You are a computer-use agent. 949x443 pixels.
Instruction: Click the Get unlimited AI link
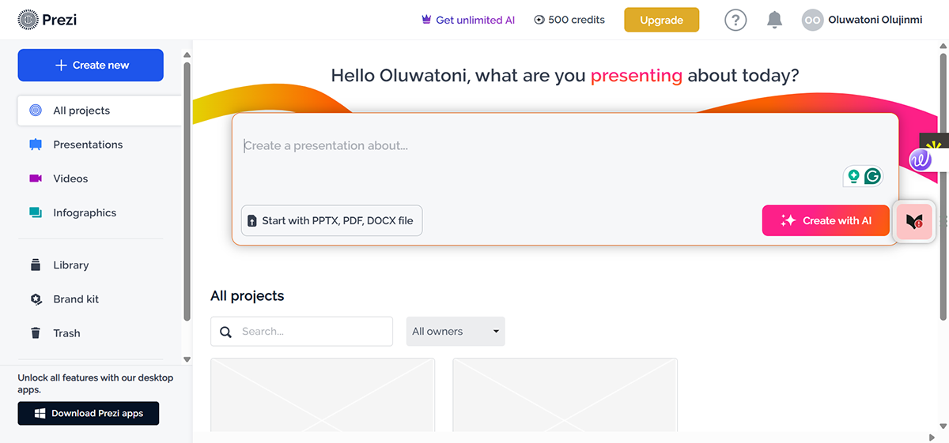[x=468, y=21]
